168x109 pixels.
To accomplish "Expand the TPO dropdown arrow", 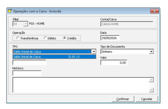I will [x=94, y=52].
